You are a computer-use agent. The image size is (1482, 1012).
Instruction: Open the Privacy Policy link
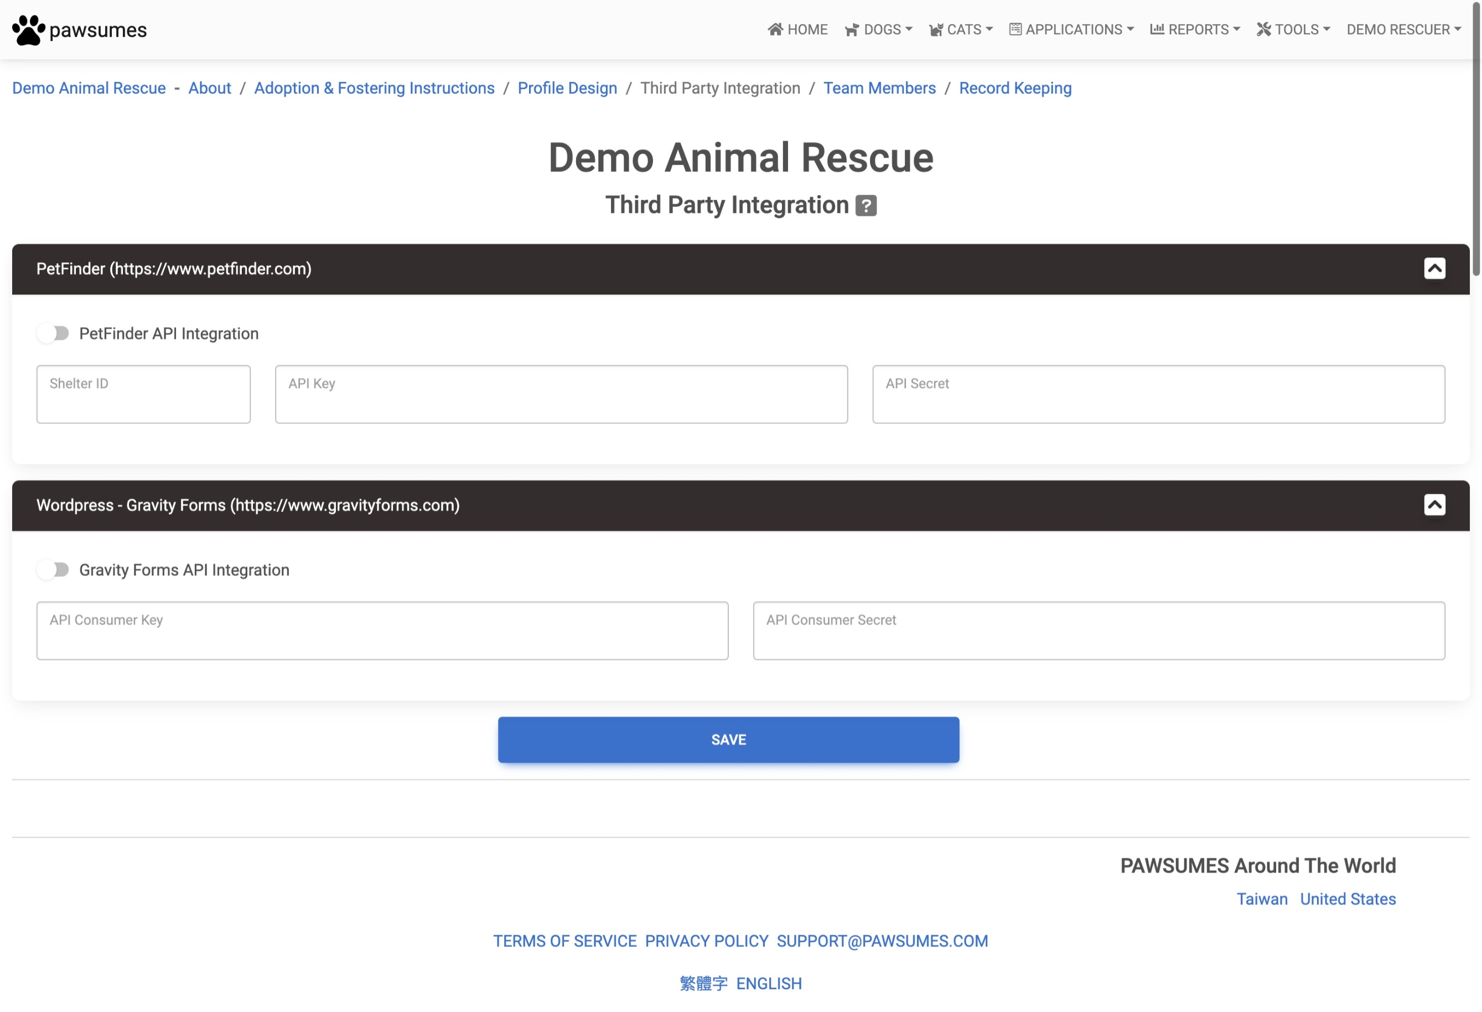(707, 941)
